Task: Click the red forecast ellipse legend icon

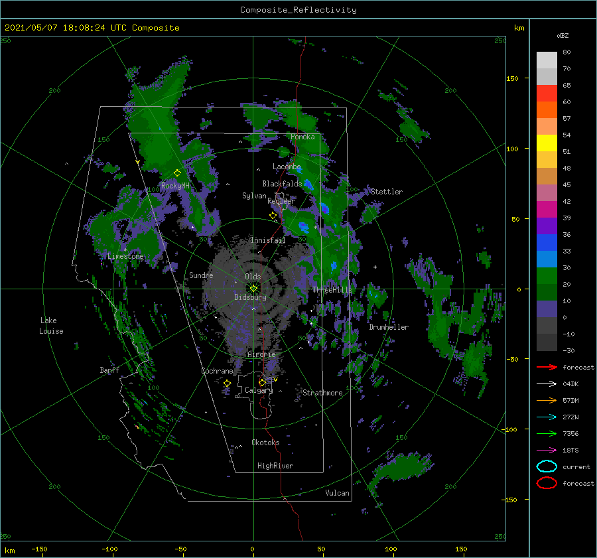Action: coord(547,483)
